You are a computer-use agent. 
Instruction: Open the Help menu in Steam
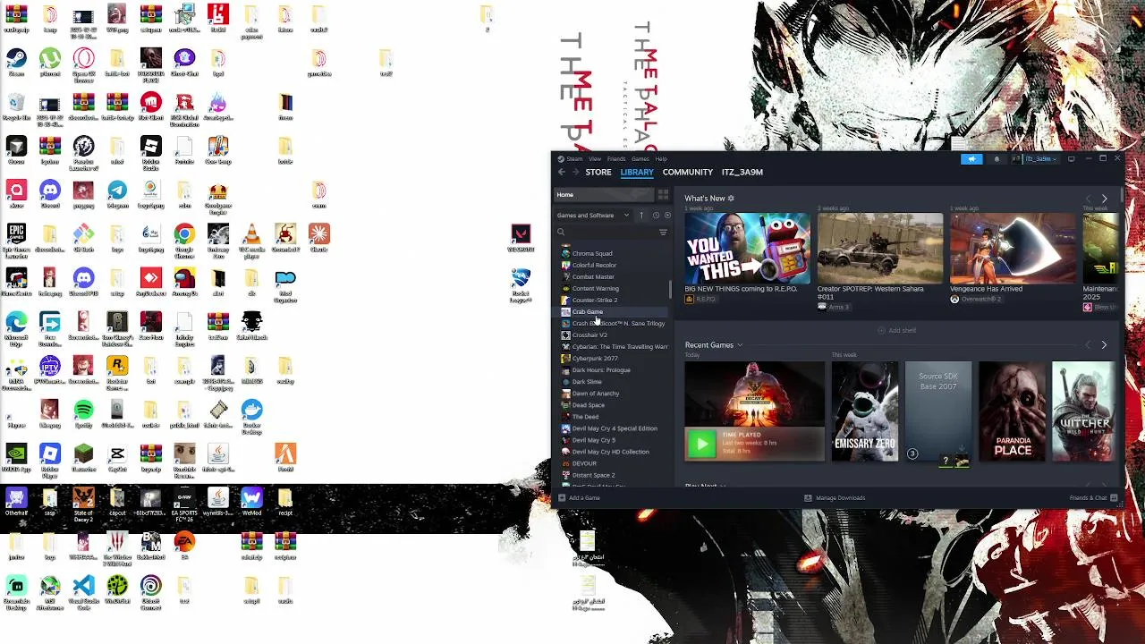click(661, 159)
